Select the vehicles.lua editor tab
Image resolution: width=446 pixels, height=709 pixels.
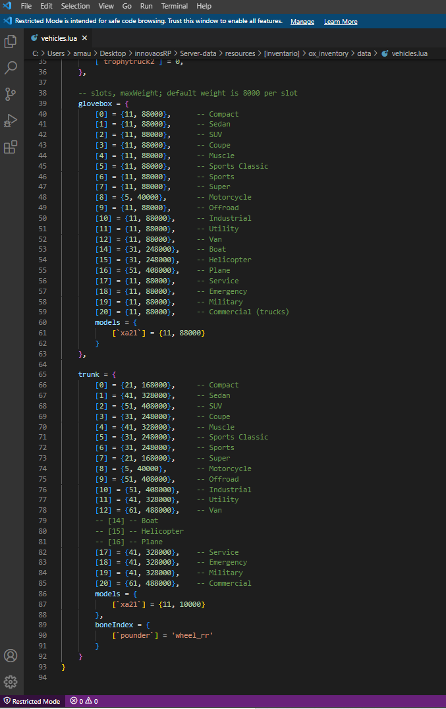pos(59,38)
